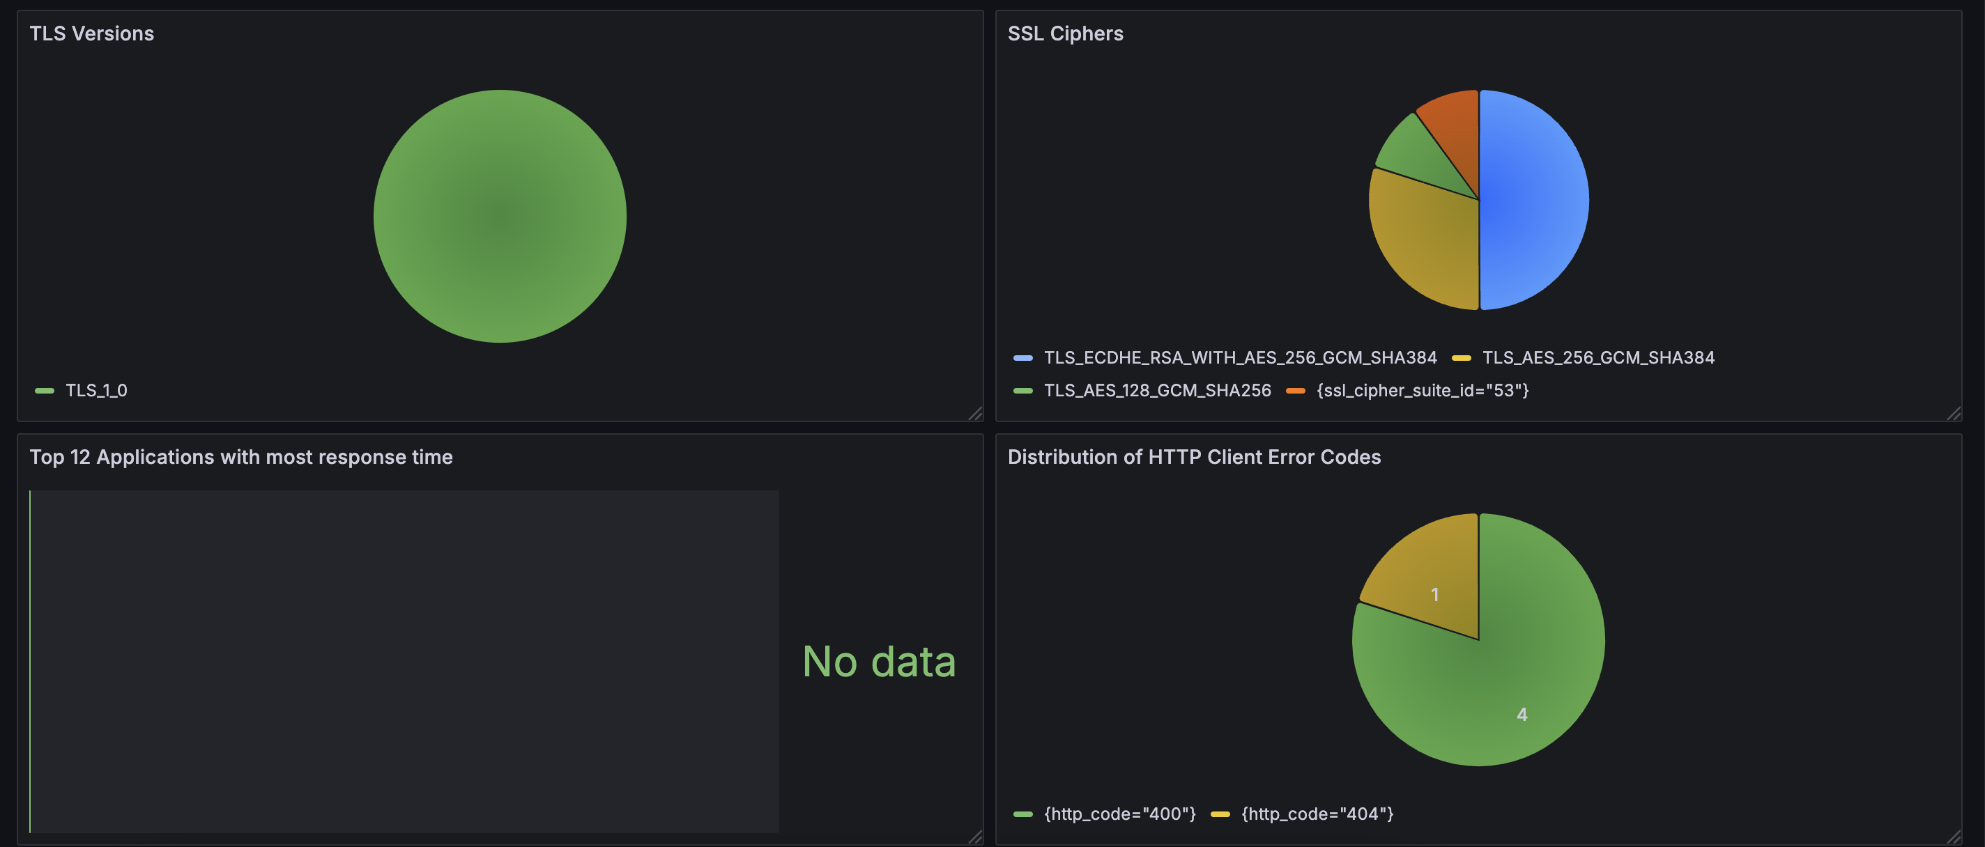The height and width of the screenshot is (847, 1985).
Task: Click ssl_cipher_suite_id="53" legend label
Action: [1423, 390]
